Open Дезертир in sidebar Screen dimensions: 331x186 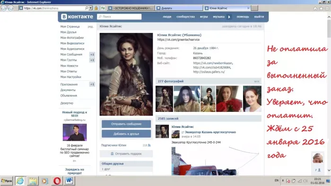pos(67,103)
